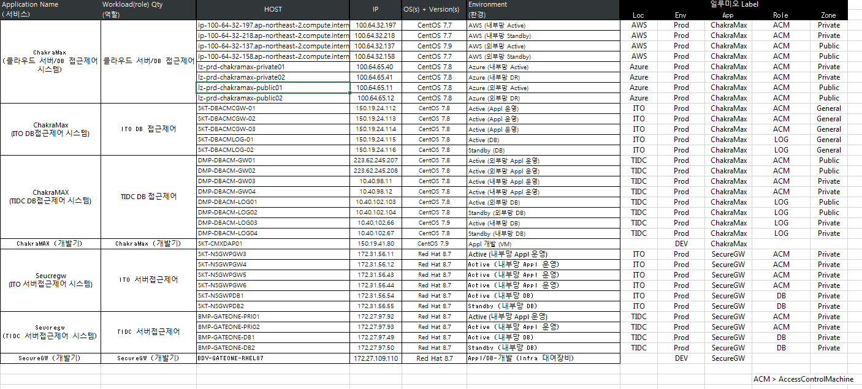Select IP cell 150.19.41.80
862x389 pixels.
point(375,244)
